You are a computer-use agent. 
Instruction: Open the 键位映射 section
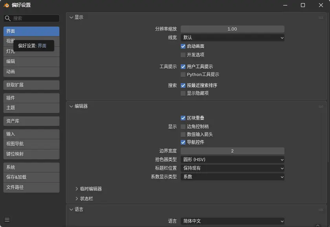click(x=31, y=154)
